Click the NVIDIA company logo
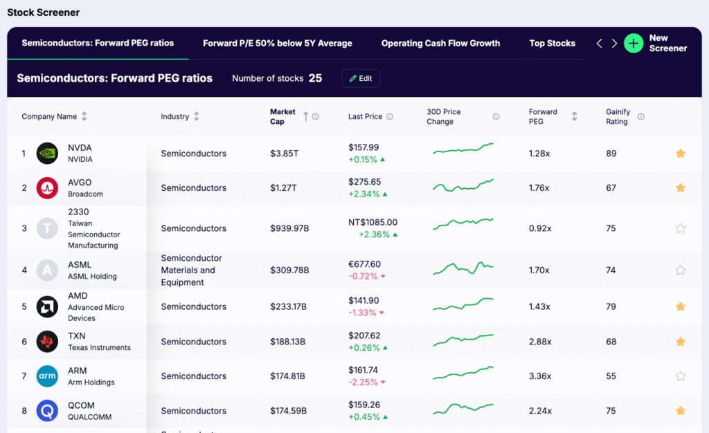The width and height of the screenshot is (709, 433). pyautogui.click(x=47, y=154)
